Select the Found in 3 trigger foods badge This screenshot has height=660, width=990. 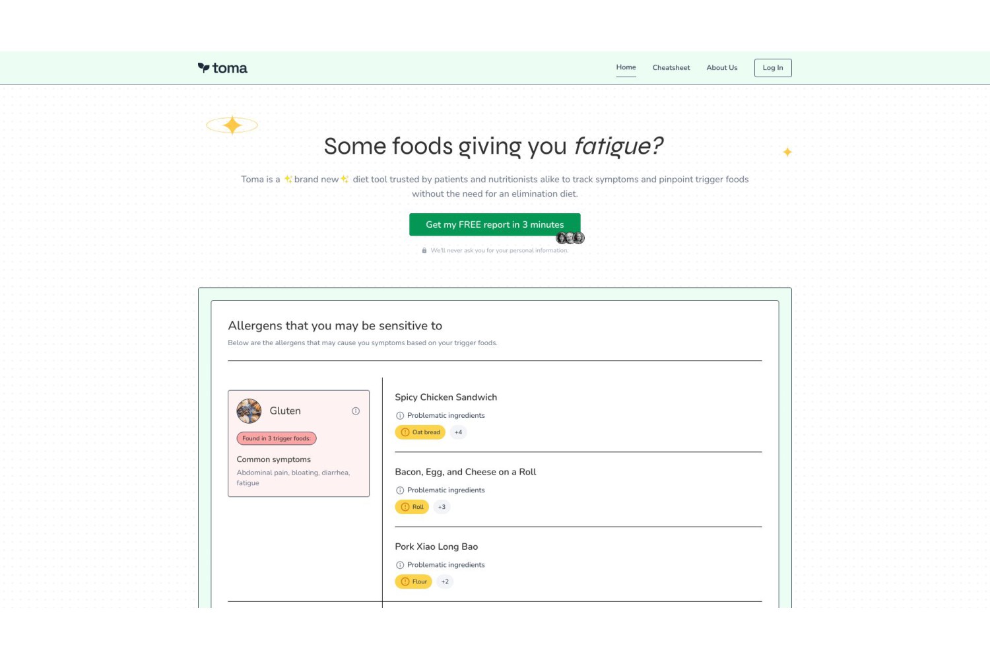tap(277, 438)
